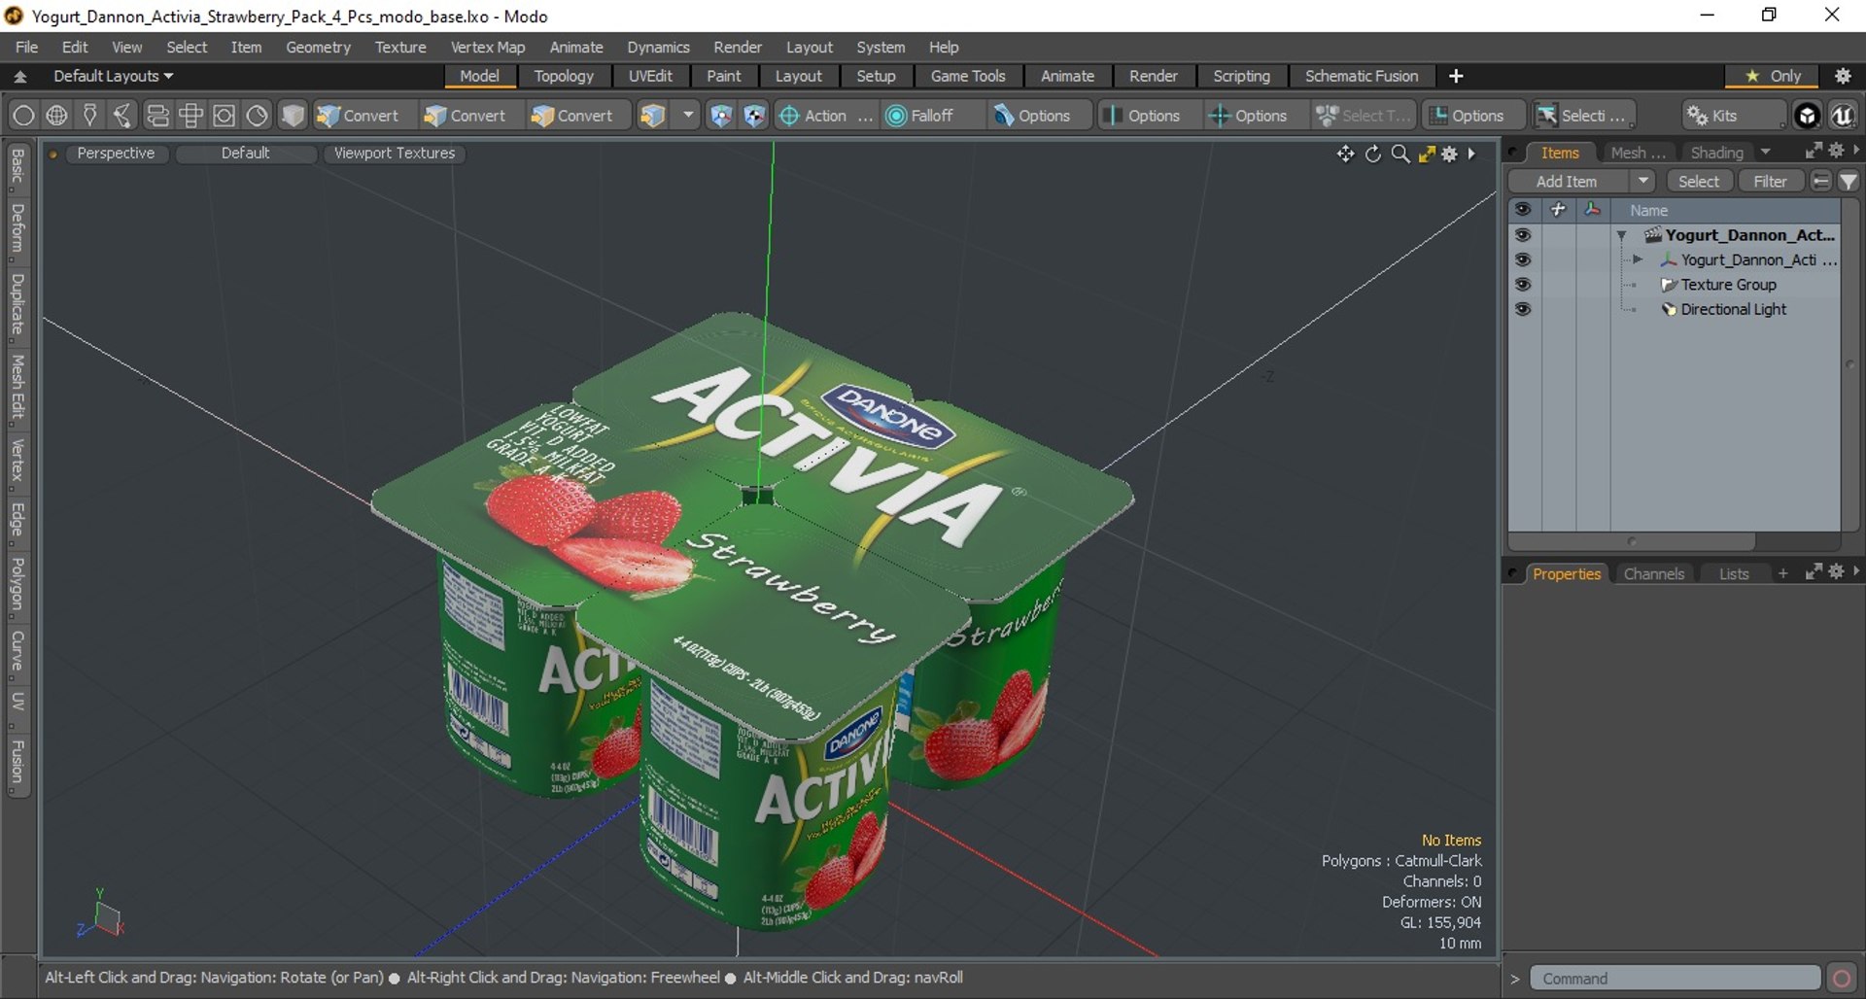
Task: Click the work plane cube icon
Action: pyautogui.click(x=721, y=116)
